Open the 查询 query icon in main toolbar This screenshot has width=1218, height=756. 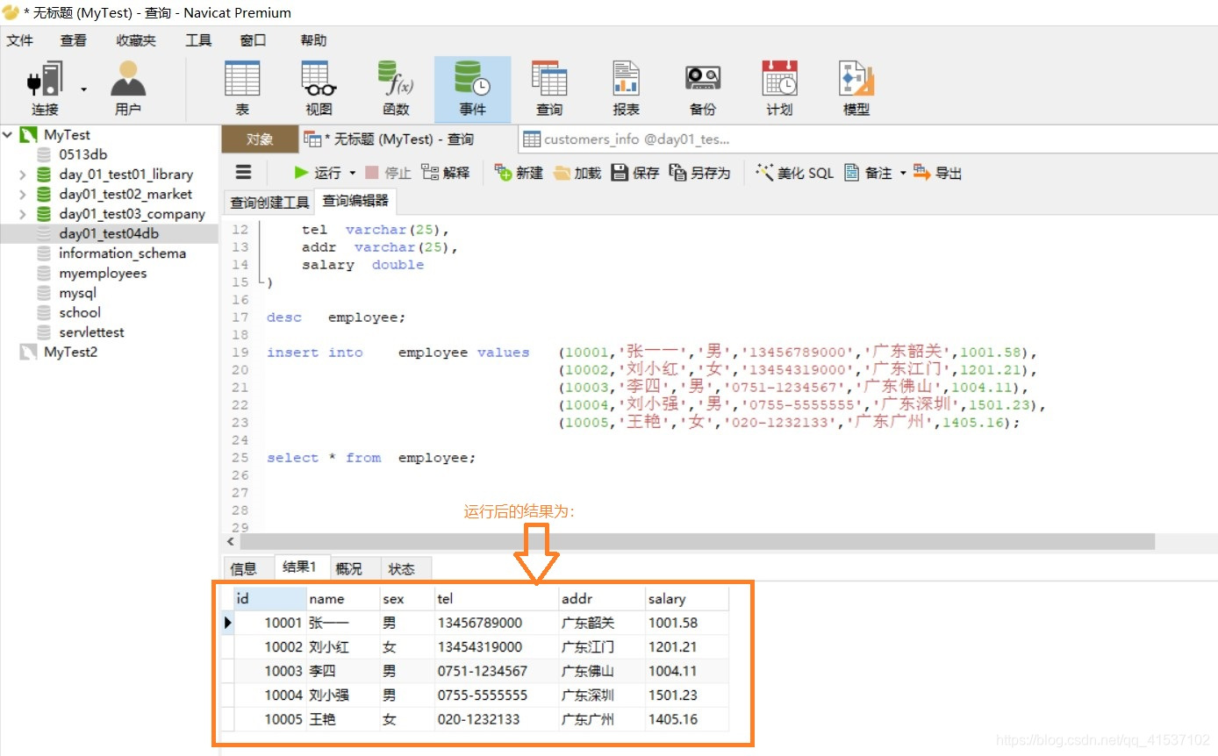[x=549, y=89]
